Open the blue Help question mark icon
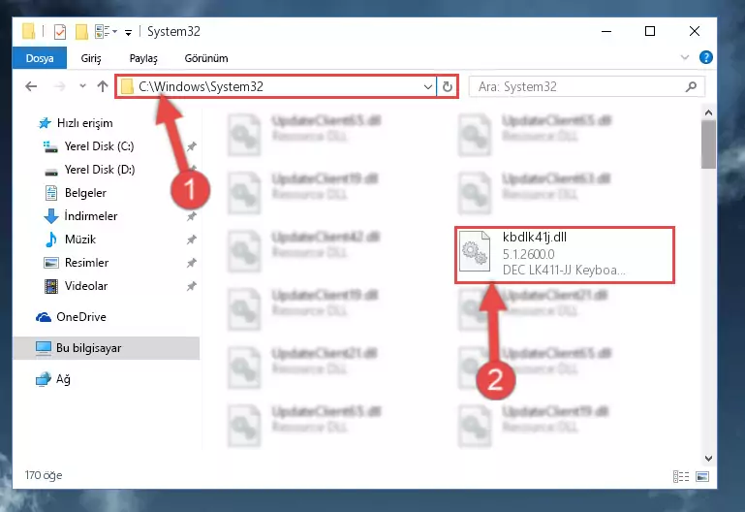This screenshot has width=745, height=512. [705, 57]
